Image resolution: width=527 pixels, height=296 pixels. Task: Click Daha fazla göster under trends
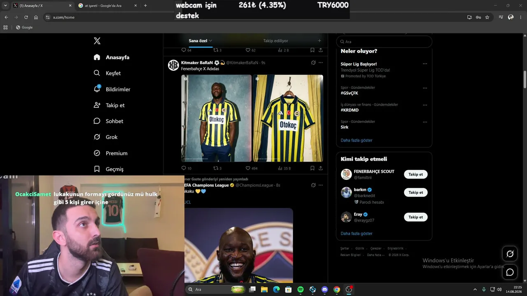pos(357,140)
